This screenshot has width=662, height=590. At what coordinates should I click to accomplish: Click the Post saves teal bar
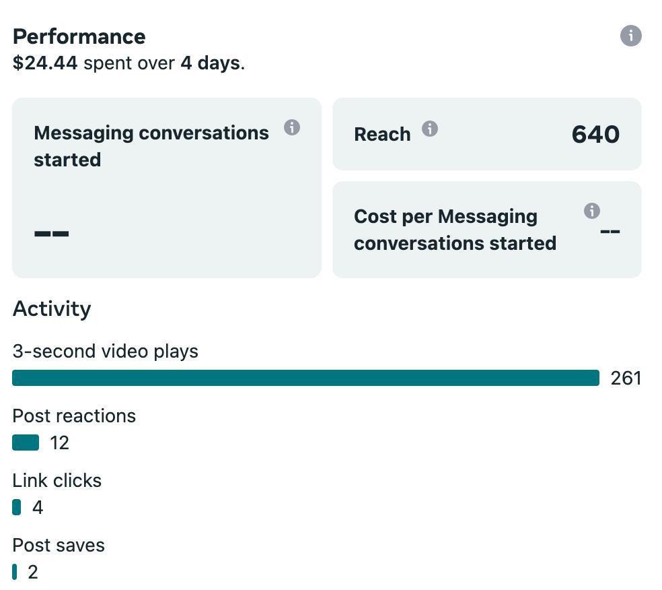tap(15, 572)
